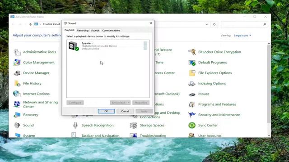Open Default Programs icon
This screenshot has height=162, width=289.
pos(192,63)
